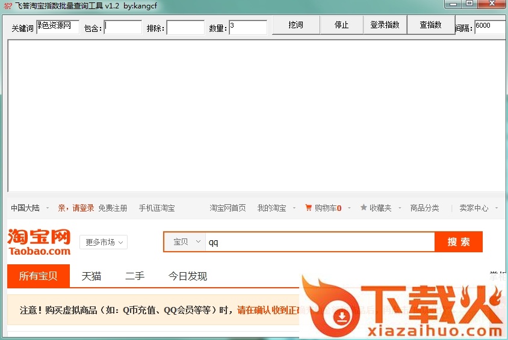Select the 所有宝贝 tab
This screenshot has height=340, width=508.
[39, 276]
